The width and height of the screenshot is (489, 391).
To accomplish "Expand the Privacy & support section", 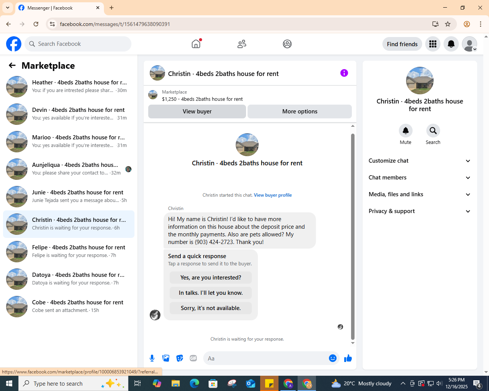I will tap(420, 211).
